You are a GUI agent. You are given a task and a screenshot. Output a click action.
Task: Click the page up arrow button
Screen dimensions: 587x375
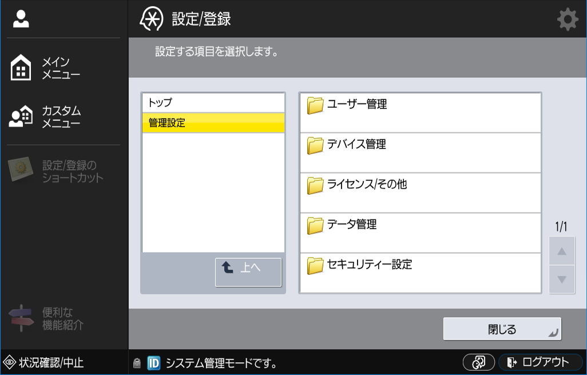tap(562, 251)
